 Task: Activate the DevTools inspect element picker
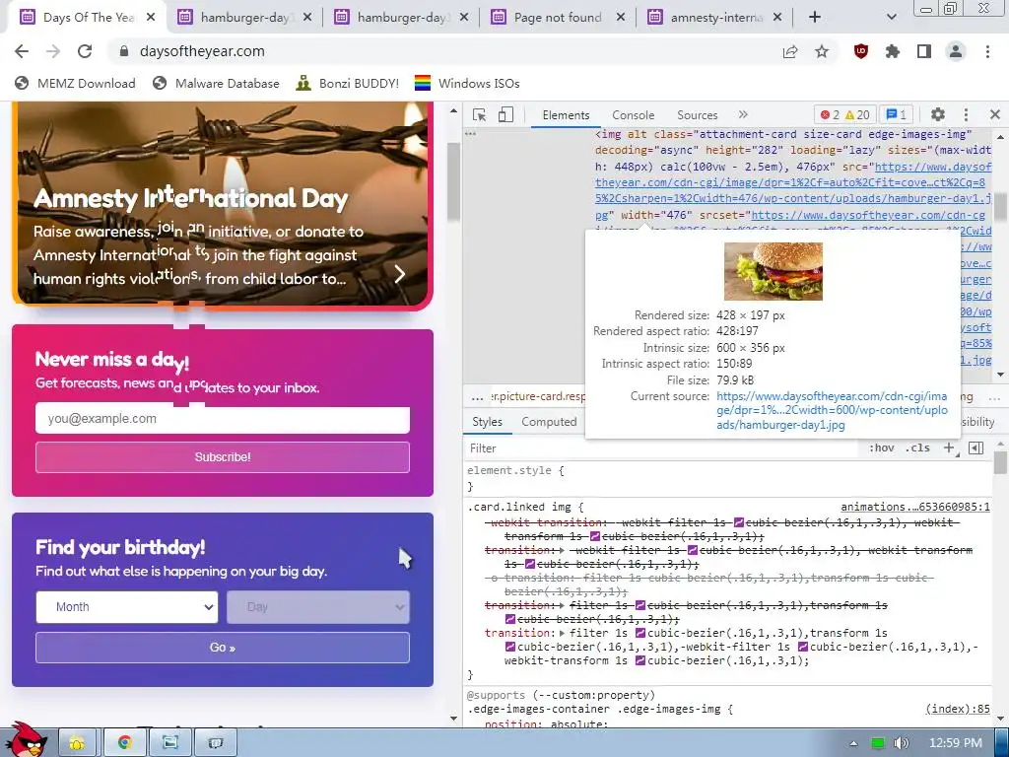coord(480,114)
